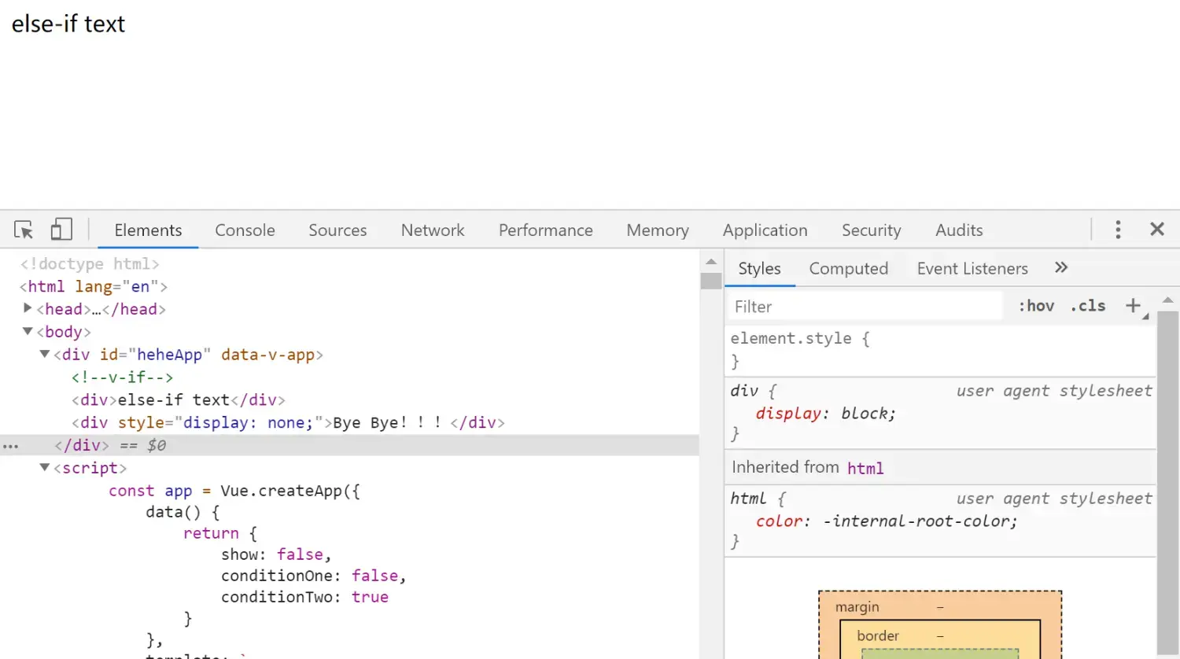Activate the inspect element picker icon
The height and width of the screenshot is (659, 1180).
coord(24,230)
